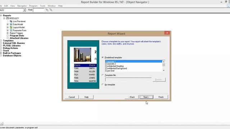Select Confidential Heading template
The height and width of the screenshot is (129, 230).
(x=134, y=66)
